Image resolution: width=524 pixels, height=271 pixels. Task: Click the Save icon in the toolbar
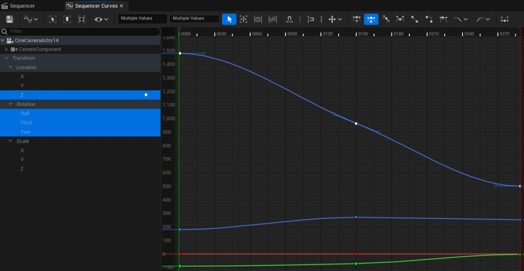[x=9, y=19]
